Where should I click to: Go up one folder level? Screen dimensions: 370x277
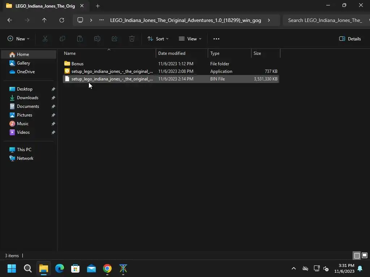point(44,20)
